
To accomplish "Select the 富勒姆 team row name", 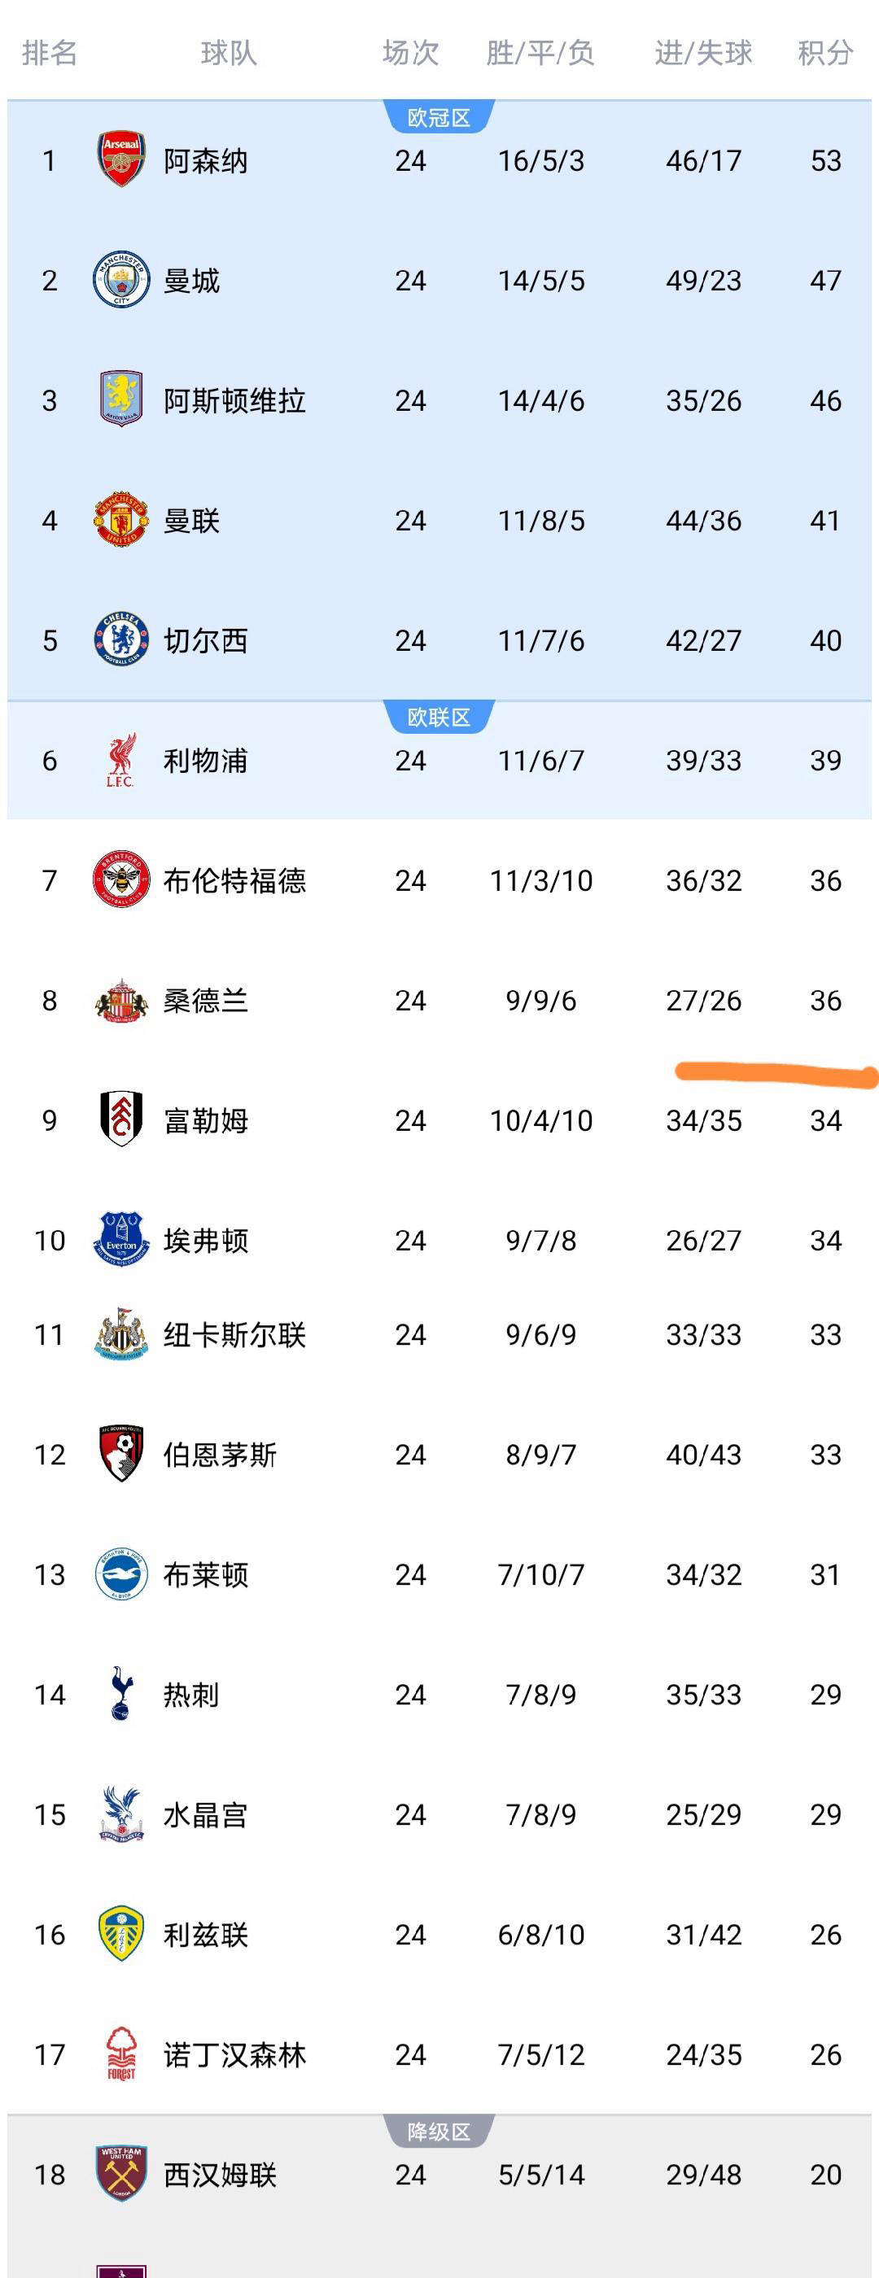I will pos(206,1120).
